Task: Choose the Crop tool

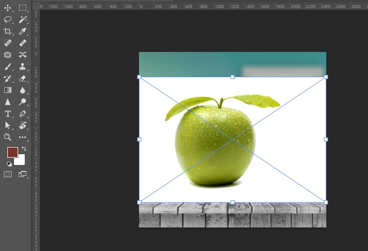Action: pos(8,31)
